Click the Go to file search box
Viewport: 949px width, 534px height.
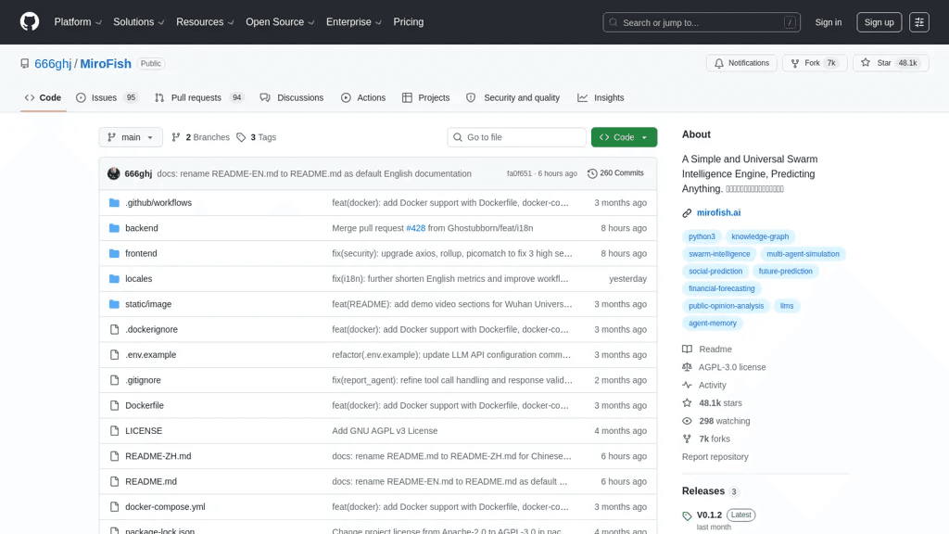(517, 137)
